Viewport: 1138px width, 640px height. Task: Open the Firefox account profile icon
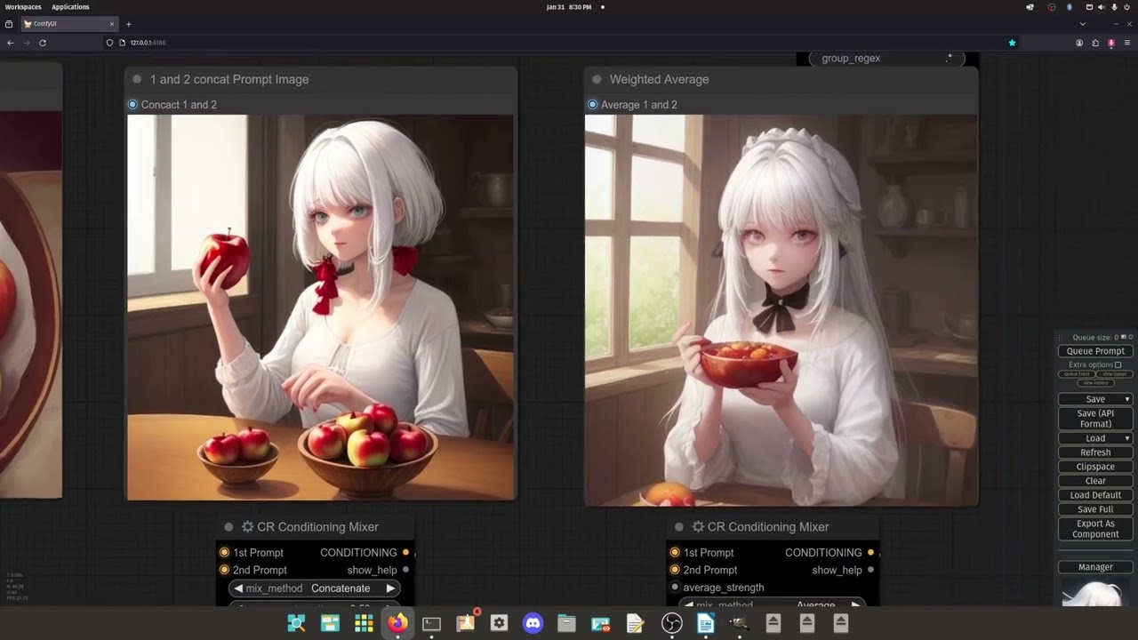(x=1079, y=43)
